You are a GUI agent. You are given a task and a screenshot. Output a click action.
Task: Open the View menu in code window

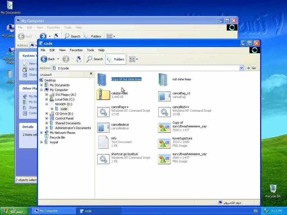[62, 50]
